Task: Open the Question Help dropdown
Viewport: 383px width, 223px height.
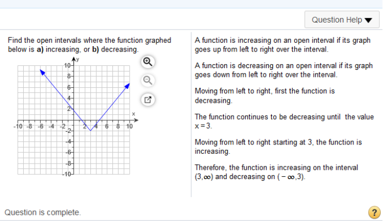Action: point(342,20)
